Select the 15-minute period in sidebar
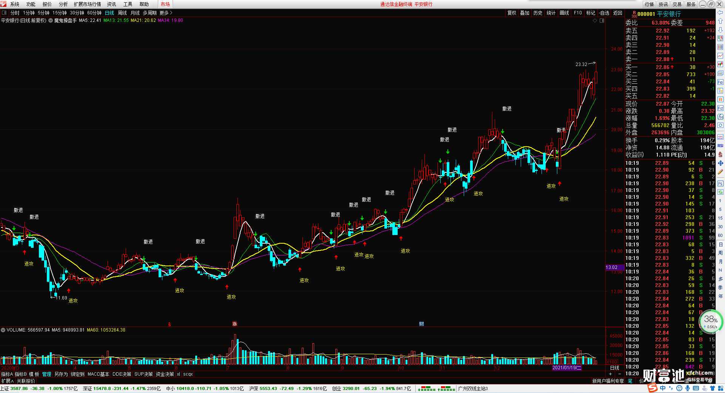Viewport: 725px width, 393px height. 720,218
